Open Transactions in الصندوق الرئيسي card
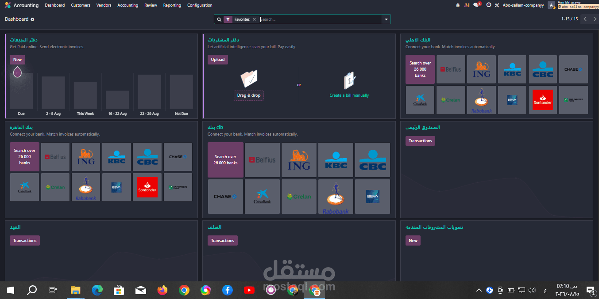 (420, 141)
